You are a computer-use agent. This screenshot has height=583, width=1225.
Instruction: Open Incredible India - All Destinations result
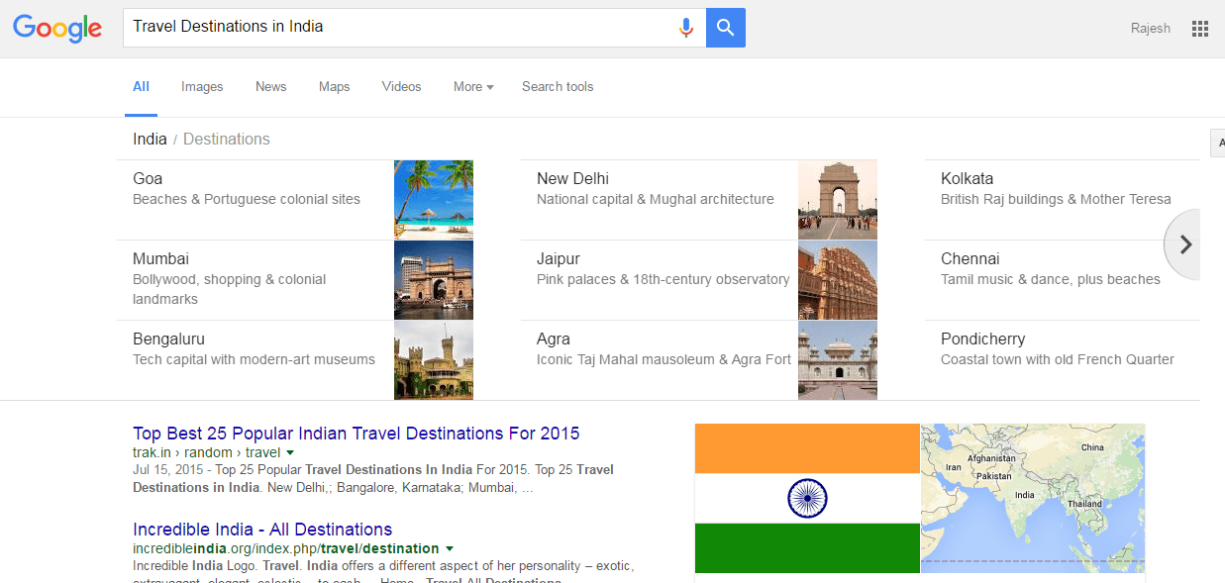[262, 530]
